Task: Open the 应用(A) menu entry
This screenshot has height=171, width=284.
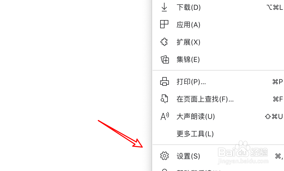Action: (218, 25)
